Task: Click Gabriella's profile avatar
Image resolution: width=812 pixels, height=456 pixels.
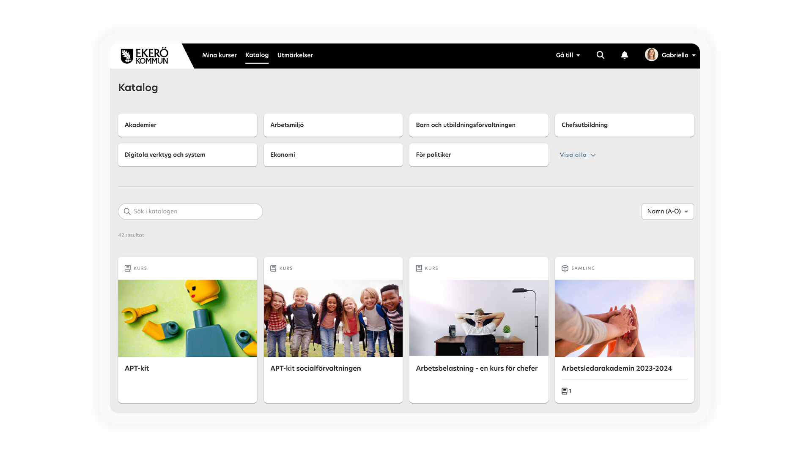Action: [651, 54]
